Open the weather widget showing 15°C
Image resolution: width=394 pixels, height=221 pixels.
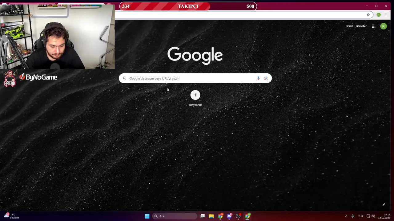(12, 216)
